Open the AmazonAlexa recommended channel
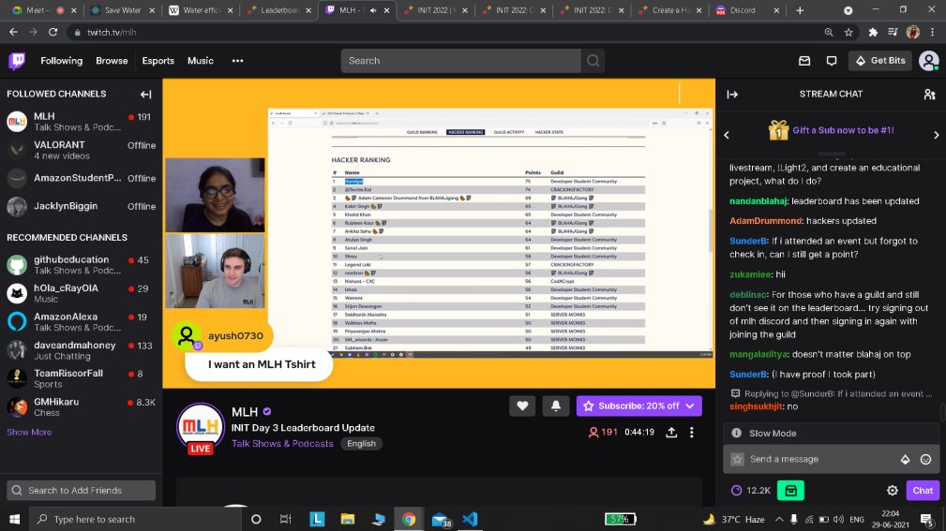The width and height of the screenshot is (946, 531). coord(81,321)
